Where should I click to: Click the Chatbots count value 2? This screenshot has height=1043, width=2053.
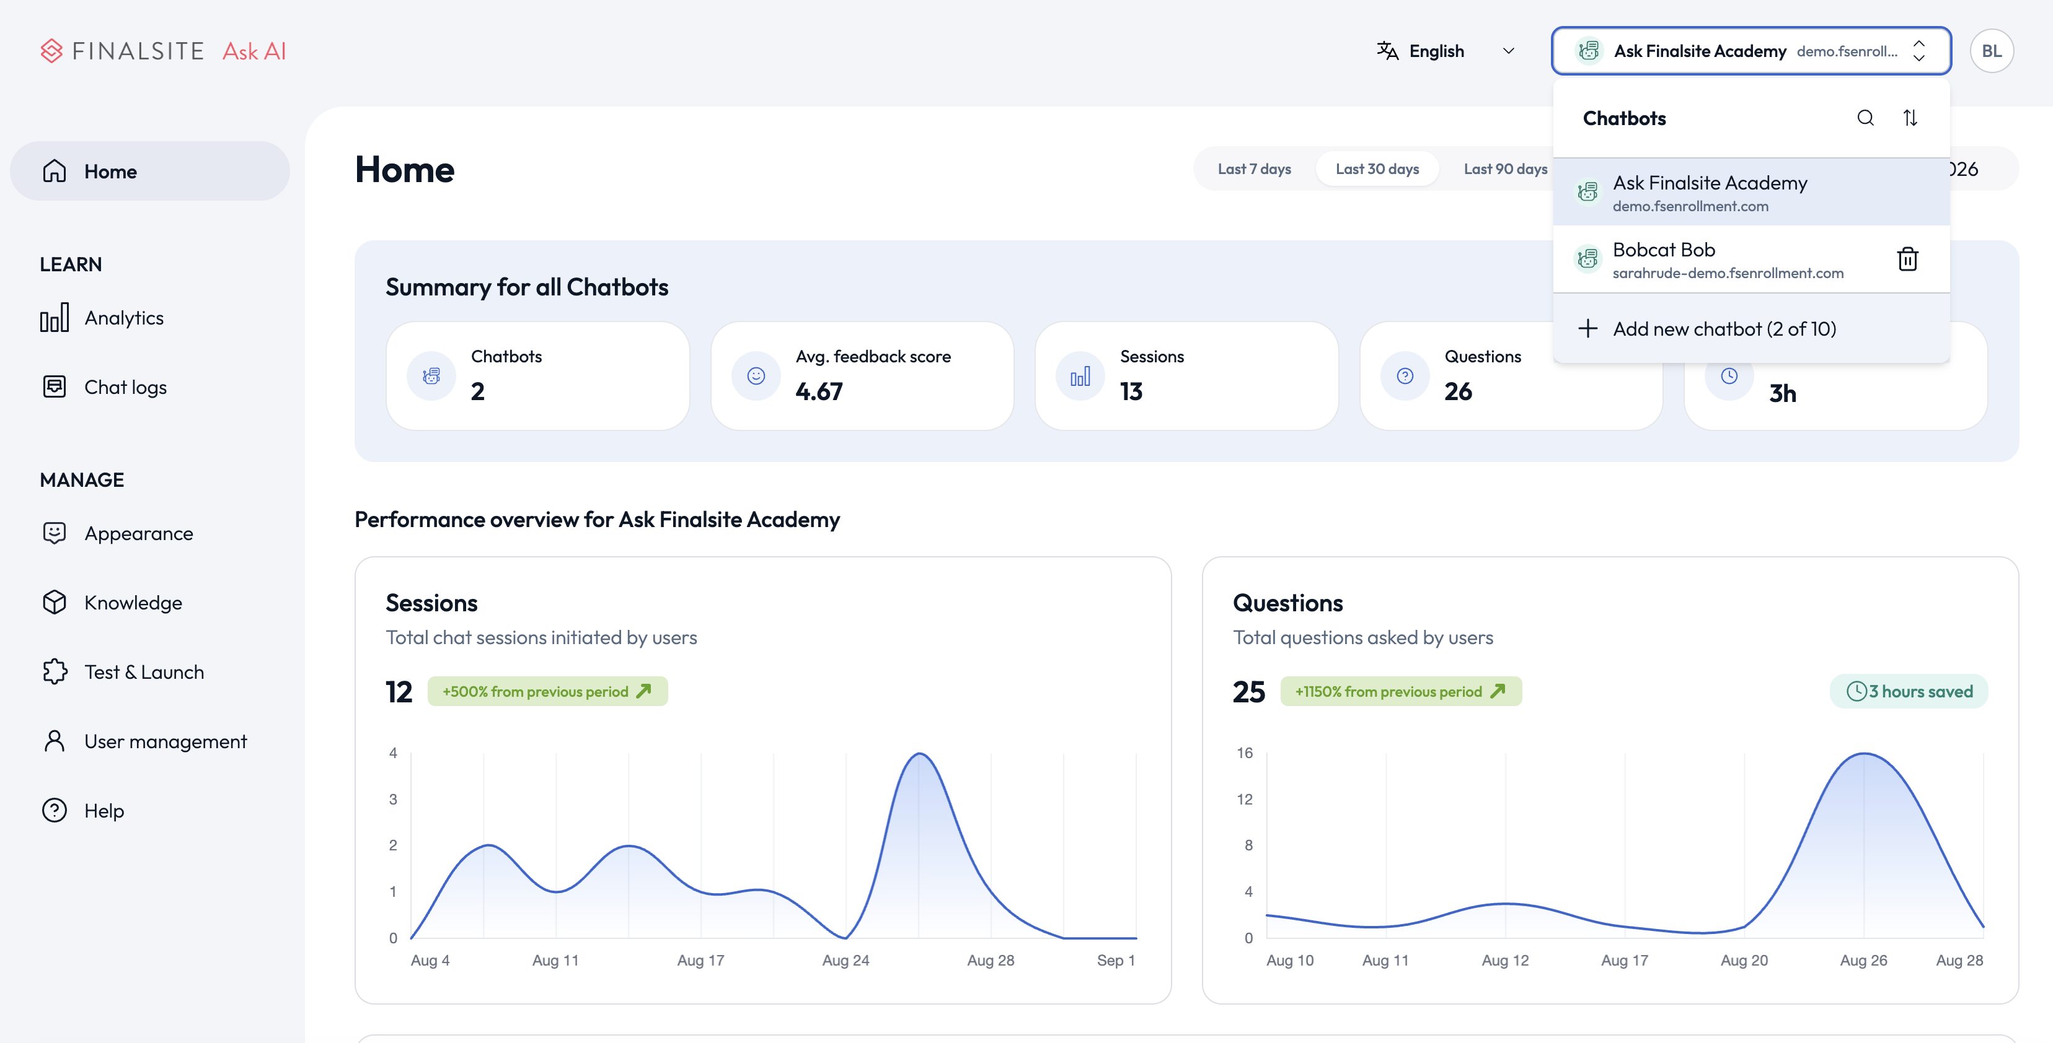pos(477,391)
